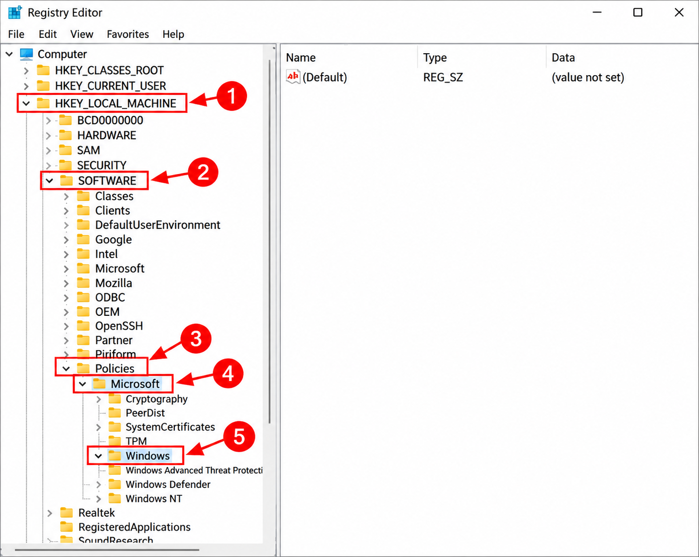Expand the HKEY_CURRENT_USER hive
The width and height of the screenshot is (699, 557).
(x=26, y=86)
